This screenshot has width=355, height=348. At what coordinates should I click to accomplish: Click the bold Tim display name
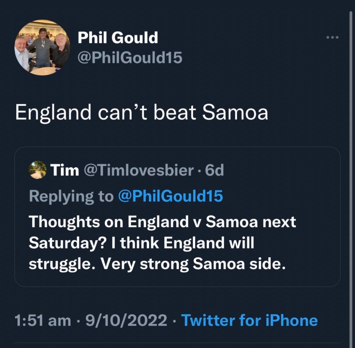65,170
